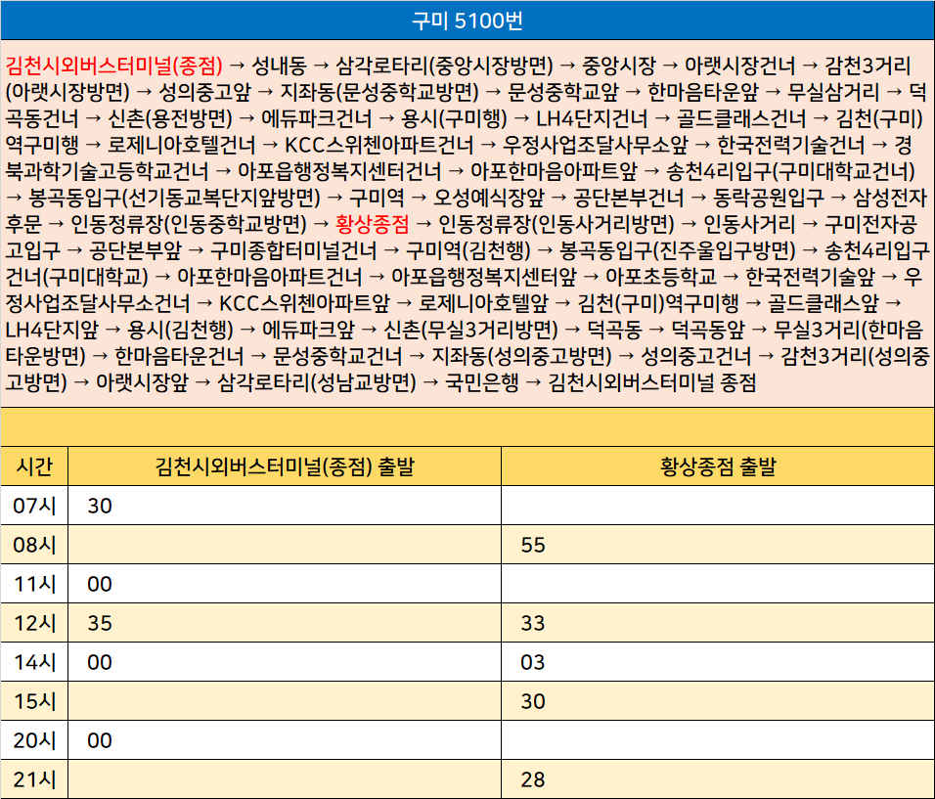Click '인동정류장(인동중학교방면)' stop name
This screenshot has width=935, height=799.
click(189, 224)
